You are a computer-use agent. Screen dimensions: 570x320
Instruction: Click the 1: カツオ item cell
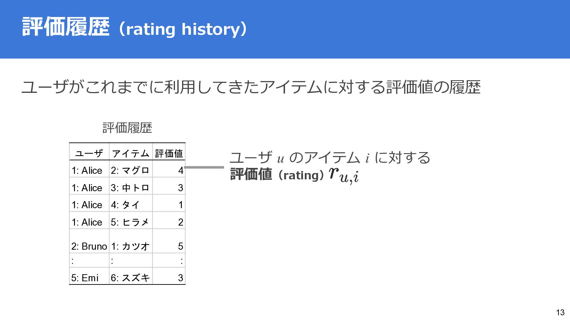coord(130,246)
